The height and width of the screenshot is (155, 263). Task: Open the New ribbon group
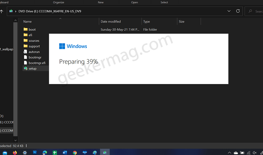(101, 2)
